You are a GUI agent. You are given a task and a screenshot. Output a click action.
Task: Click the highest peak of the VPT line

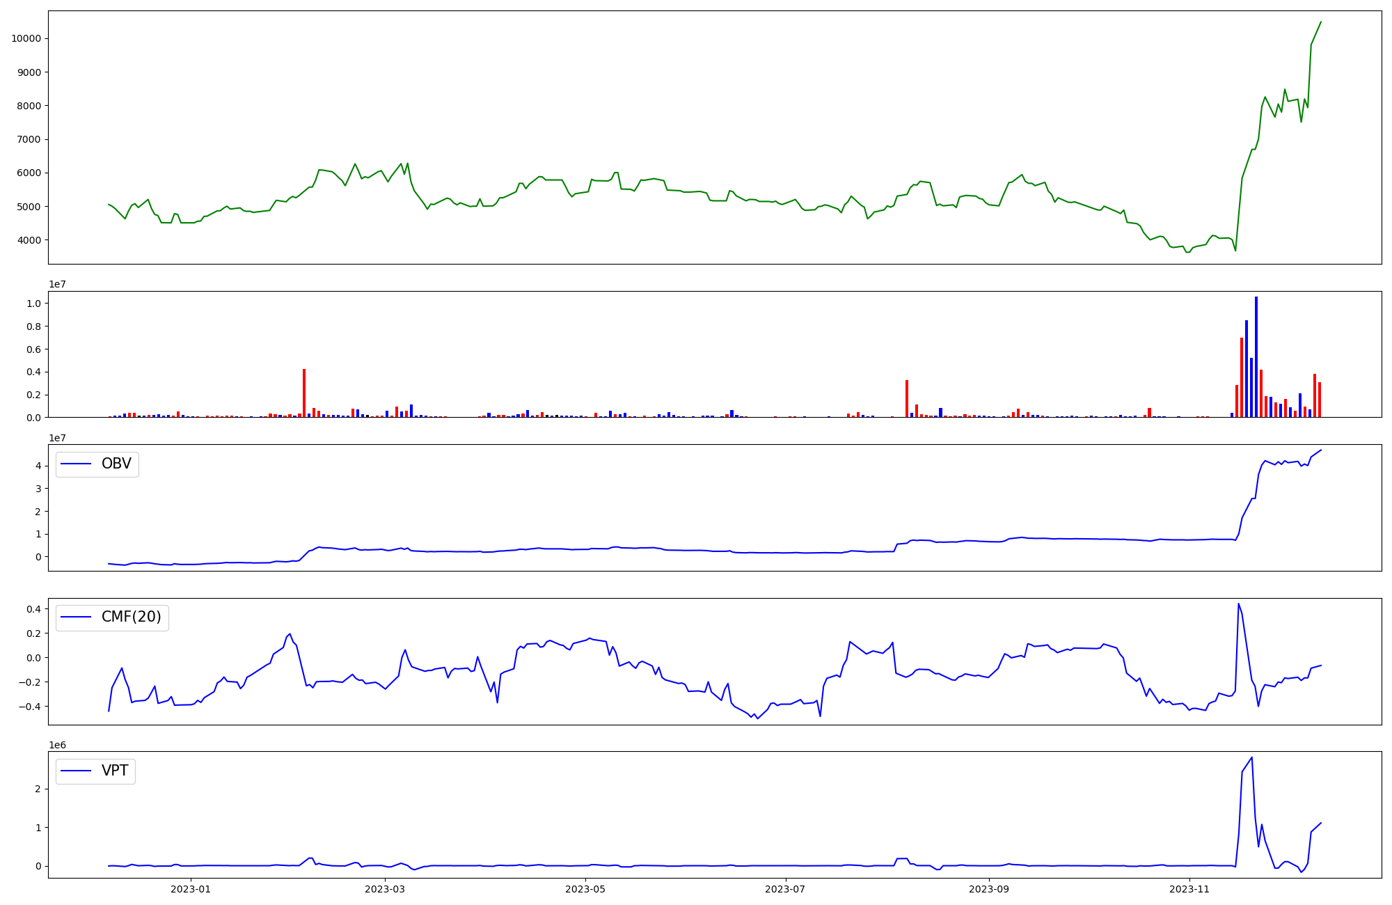1252,757
